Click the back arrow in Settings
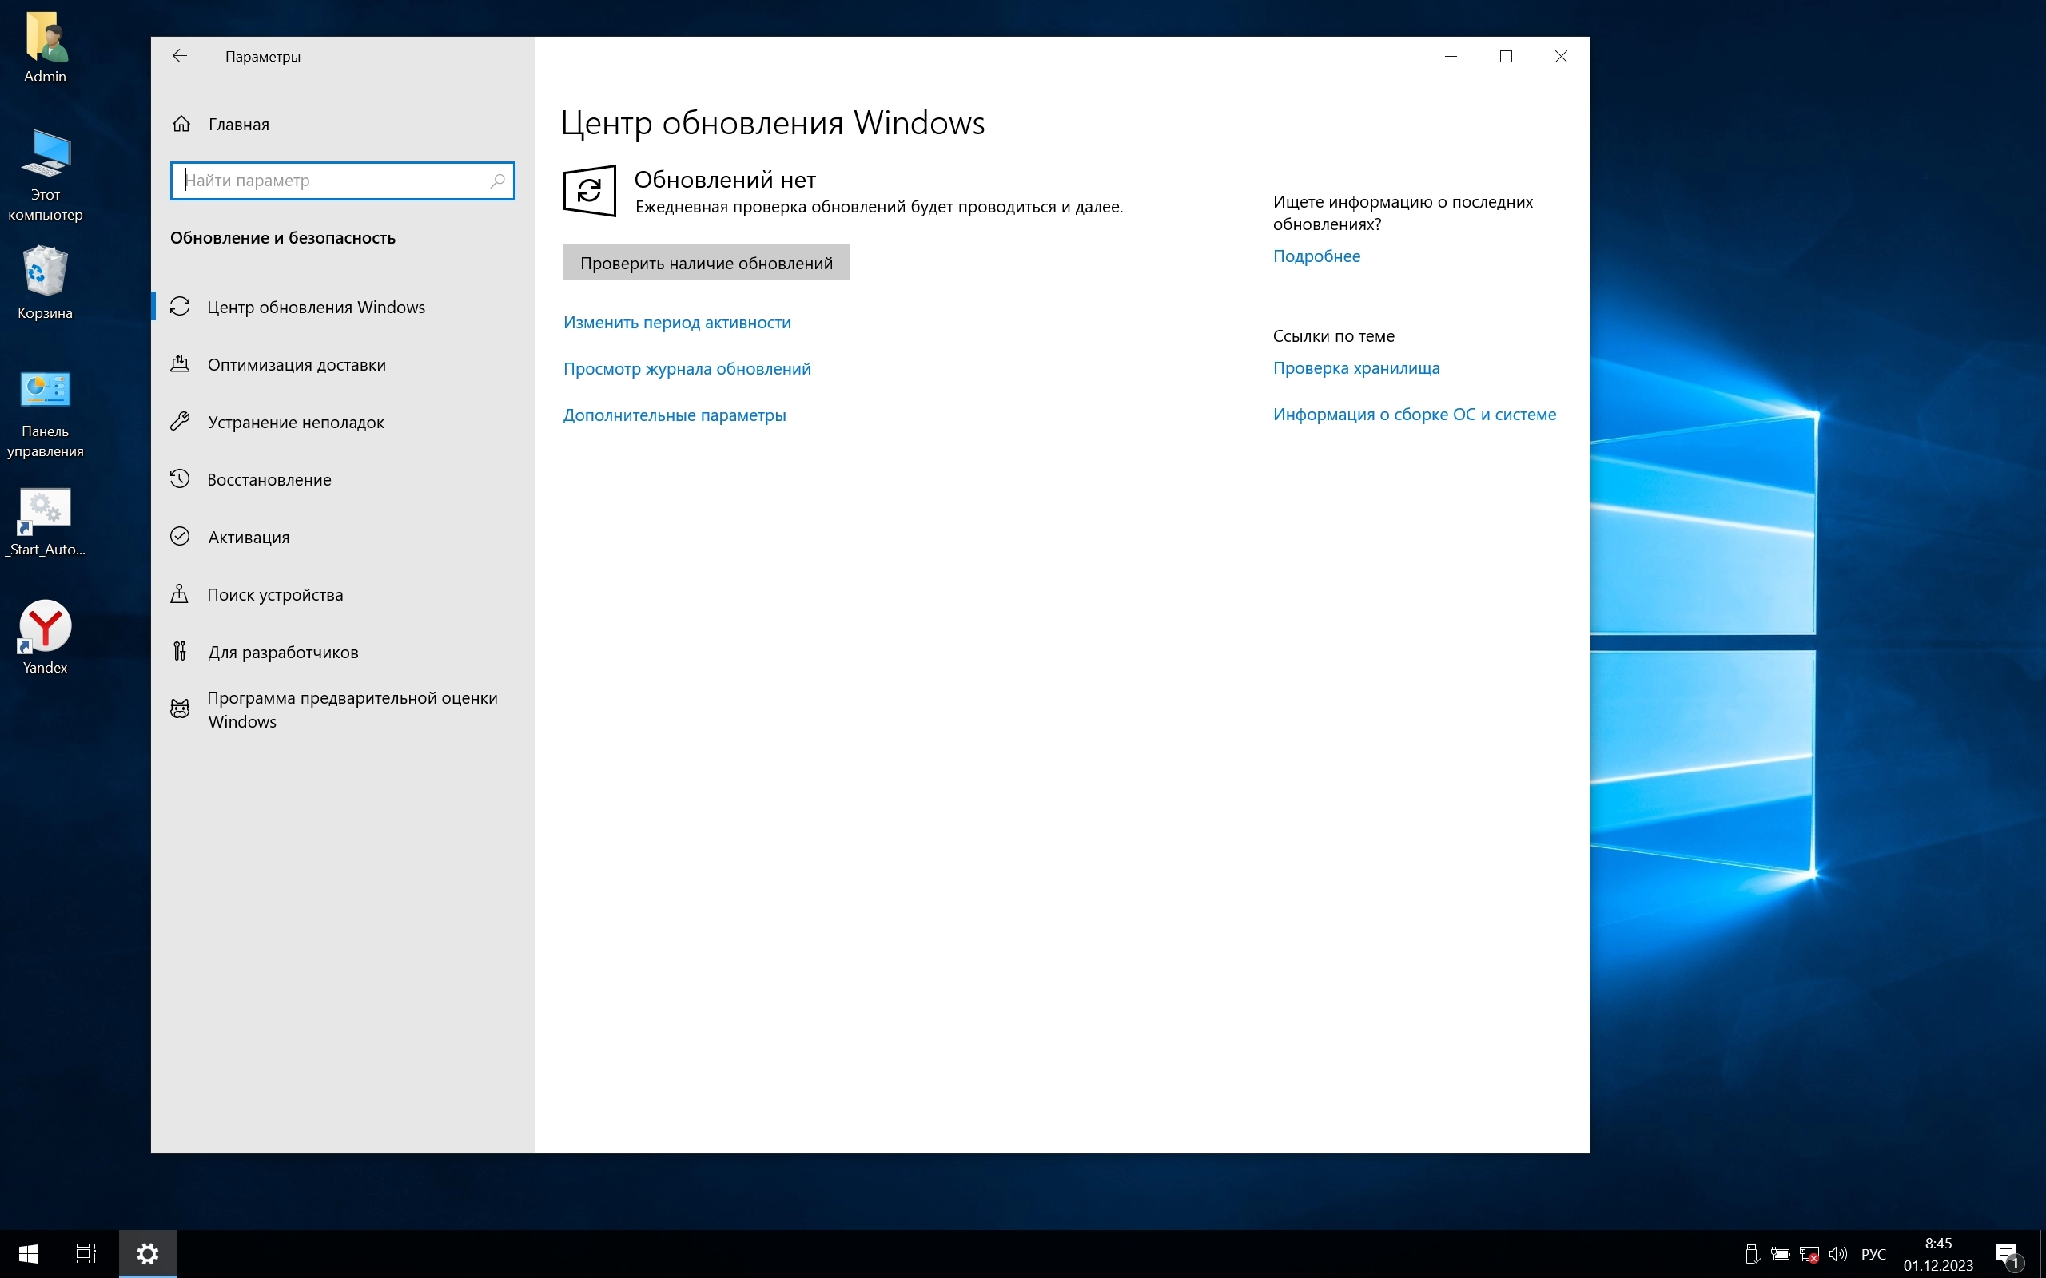Screen dimensions: 2046x1278 click(179, 56)
